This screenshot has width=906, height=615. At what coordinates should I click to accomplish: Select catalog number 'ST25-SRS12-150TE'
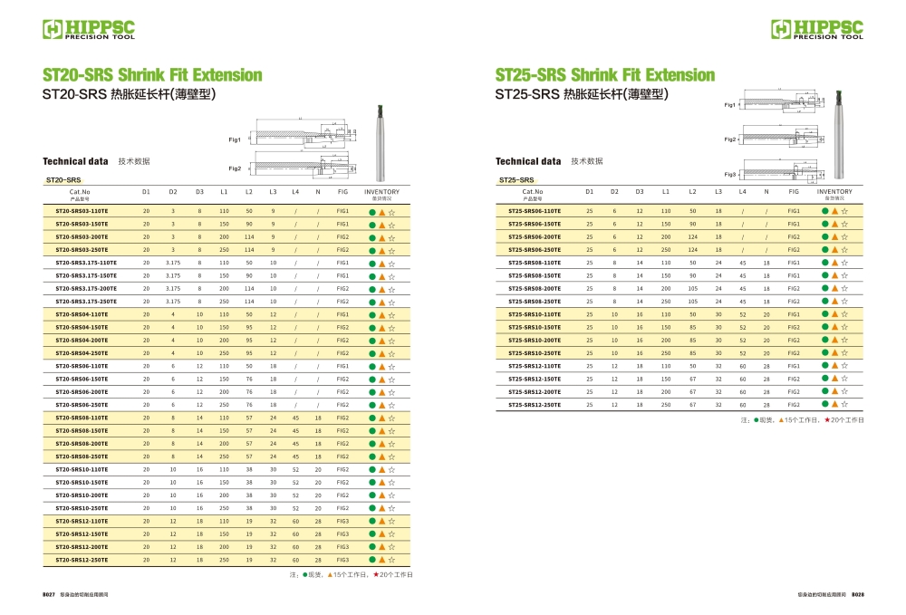535,380
